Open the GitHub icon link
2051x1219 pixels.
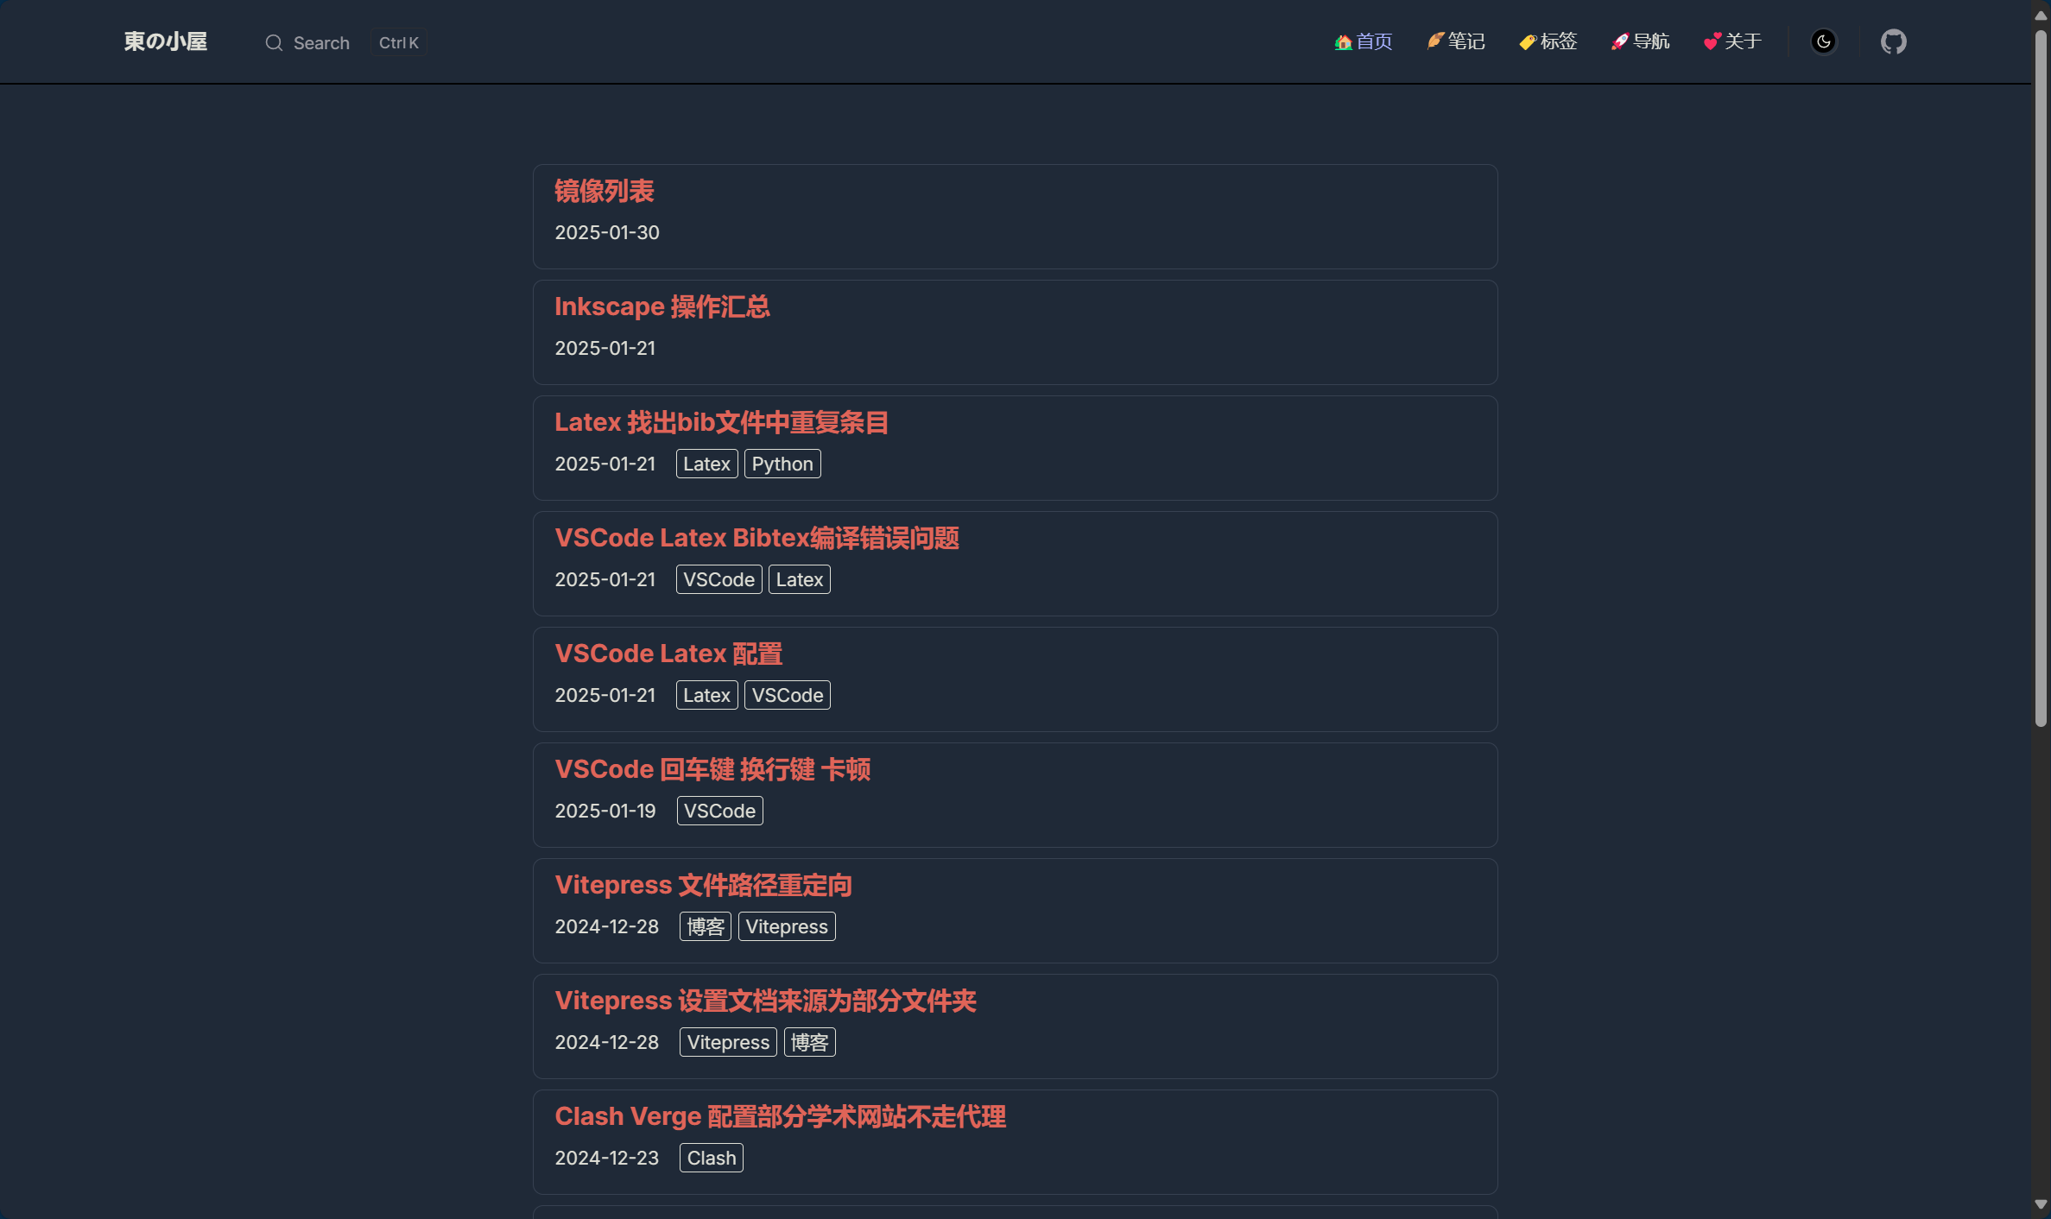[1893, 41]
